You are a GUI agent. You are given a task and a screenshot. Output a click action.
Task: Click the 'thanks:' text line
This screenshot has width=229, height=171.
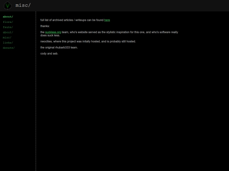coord(45,26)
